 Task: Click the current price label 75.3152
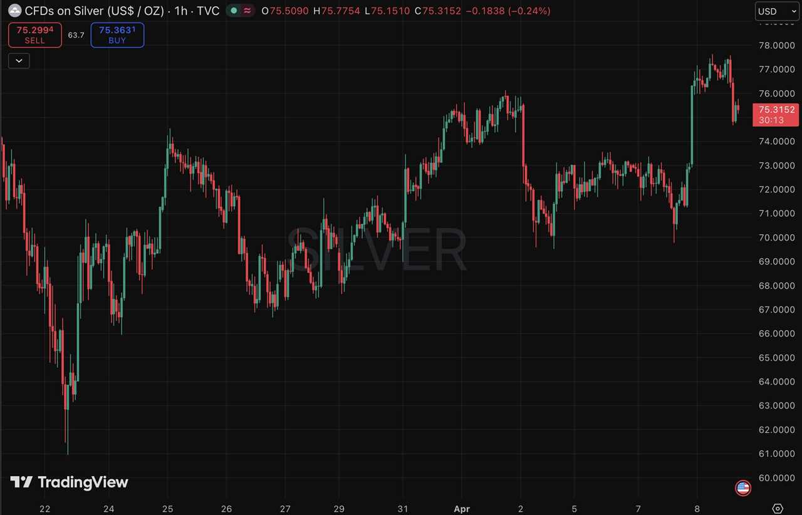pos(776,110)
